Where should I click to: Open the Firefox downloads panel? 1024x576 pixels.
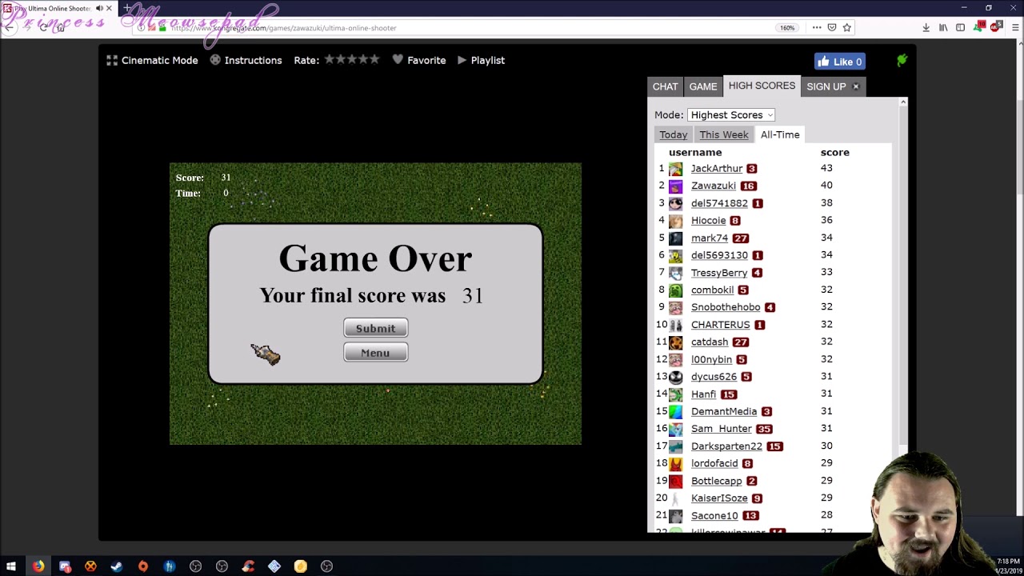(x=926, y=26)
